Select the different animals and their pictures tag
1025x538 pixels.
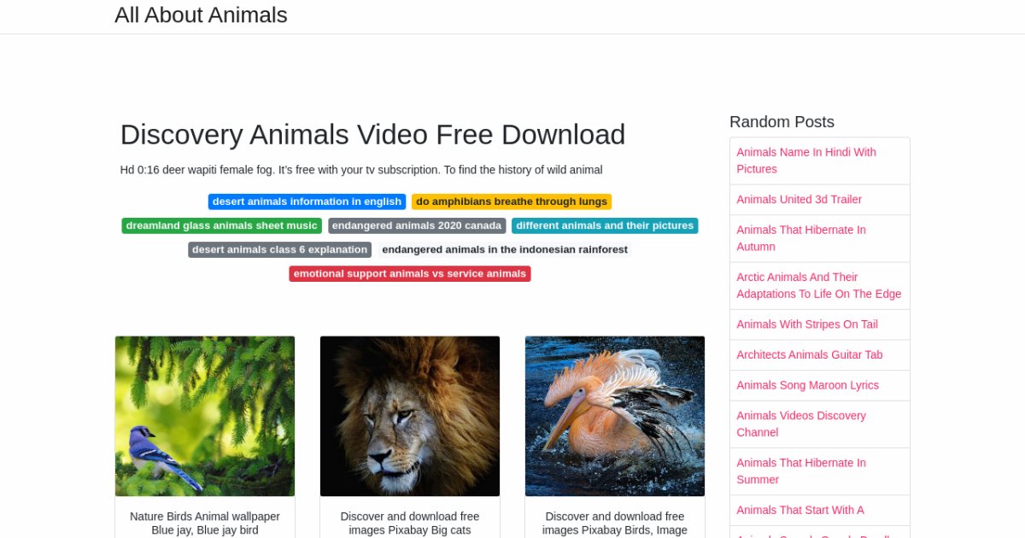coord(605,225)
